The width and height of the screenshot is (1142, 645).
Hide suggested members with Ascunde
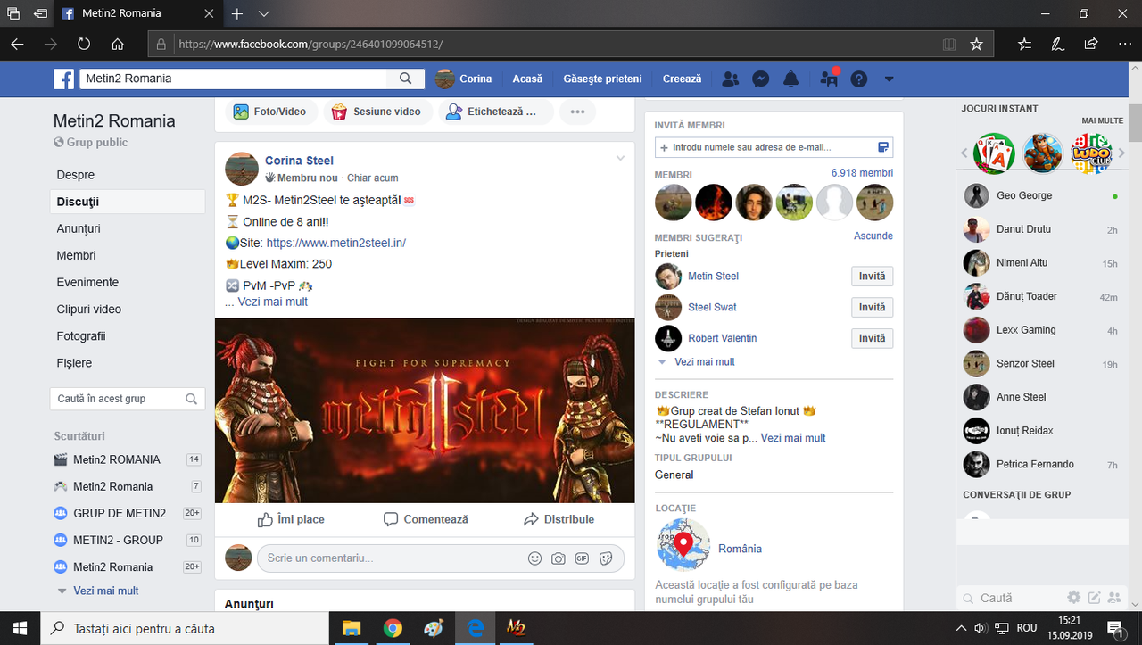[x=873, y=236]
